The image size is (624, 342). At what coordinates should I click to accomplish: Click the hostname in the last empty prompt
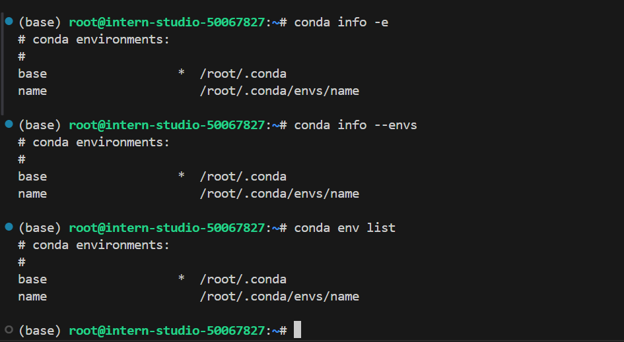166,330
